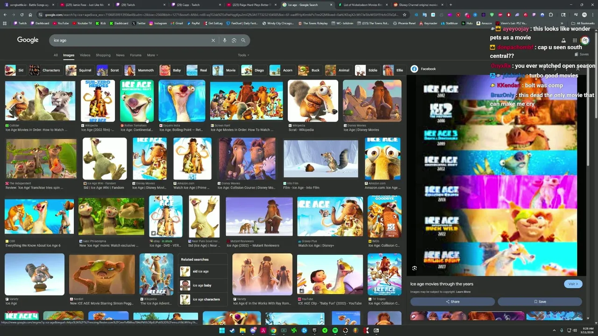Click related search 'sid ice age'
The width and height of the screenshot is (598, 336).
(203, 271)
